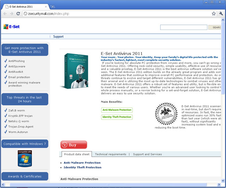
Task: Click the Netsky.Q worm threat entry
Action: 19,121
